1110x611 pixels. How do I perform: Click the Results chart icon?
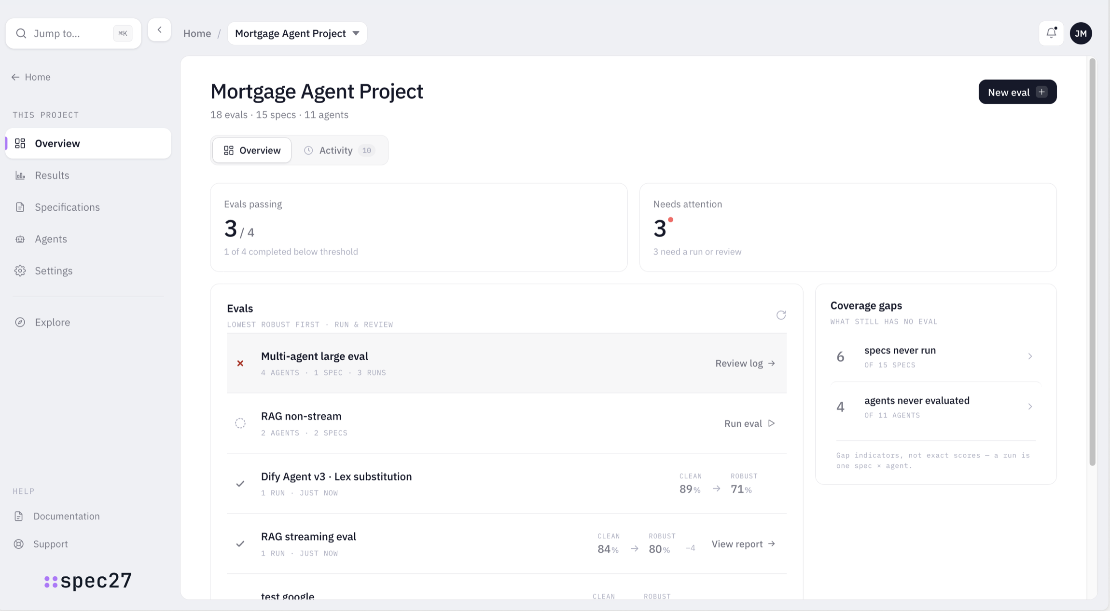[20, 176]
